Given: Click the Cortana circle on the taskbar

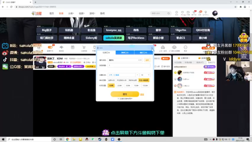Looking at the screenshot, I should tap(54, 139).
